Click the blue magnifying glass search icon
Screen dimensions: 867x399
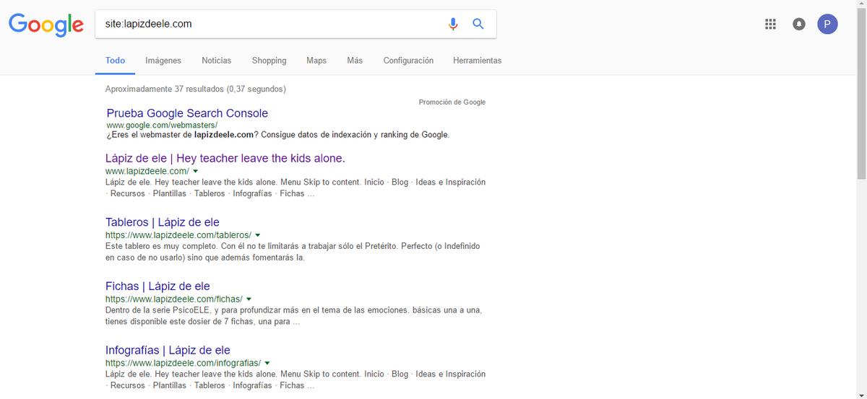coord(478,24)
